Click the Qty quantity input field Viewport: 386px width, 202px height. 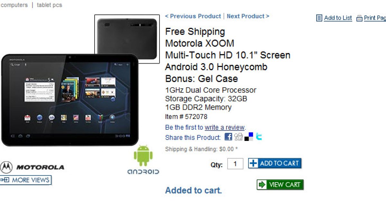[235, 164]
